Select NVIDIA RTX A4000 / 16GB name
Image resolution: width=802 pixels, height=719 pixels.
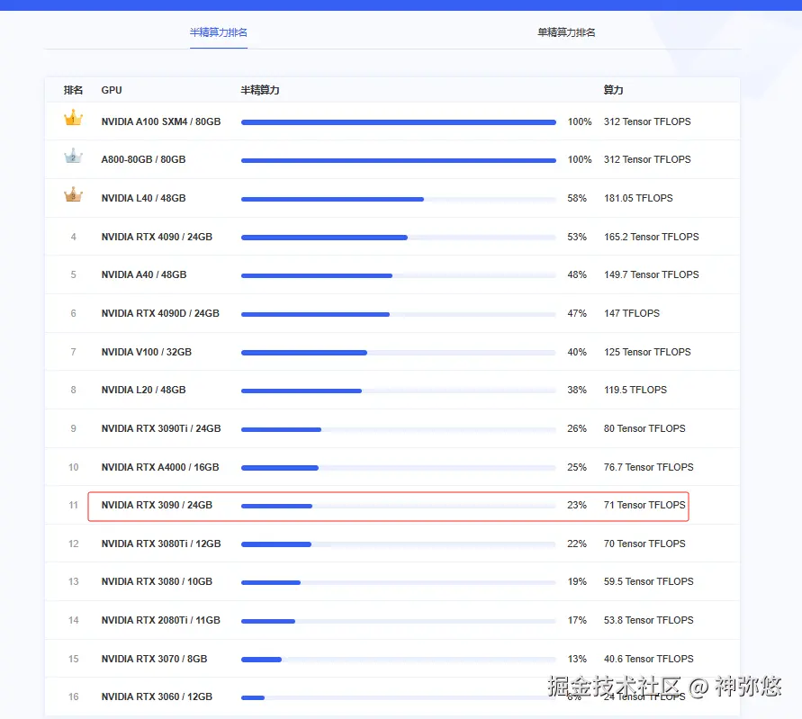160,467
